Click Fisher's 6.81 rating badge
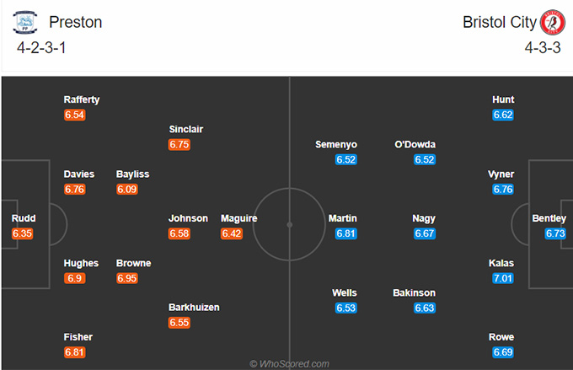 (x=74, y=352)
